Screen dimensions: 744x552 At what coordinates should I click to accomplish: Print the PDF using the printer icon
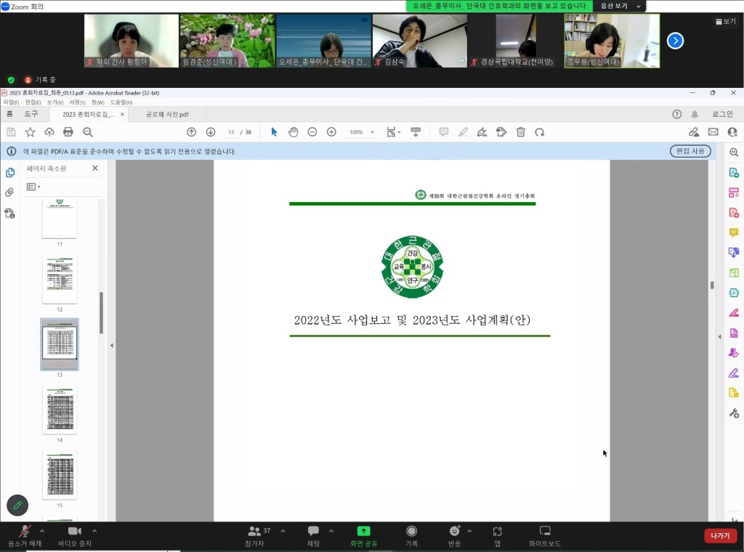(x=68, y=132)
